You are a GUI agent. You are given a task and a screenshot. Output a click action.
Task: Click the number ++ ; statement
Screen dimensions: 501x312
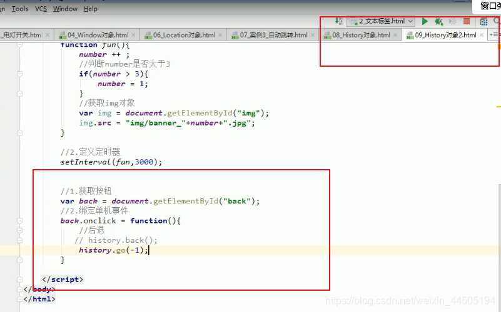coord(104,54)
